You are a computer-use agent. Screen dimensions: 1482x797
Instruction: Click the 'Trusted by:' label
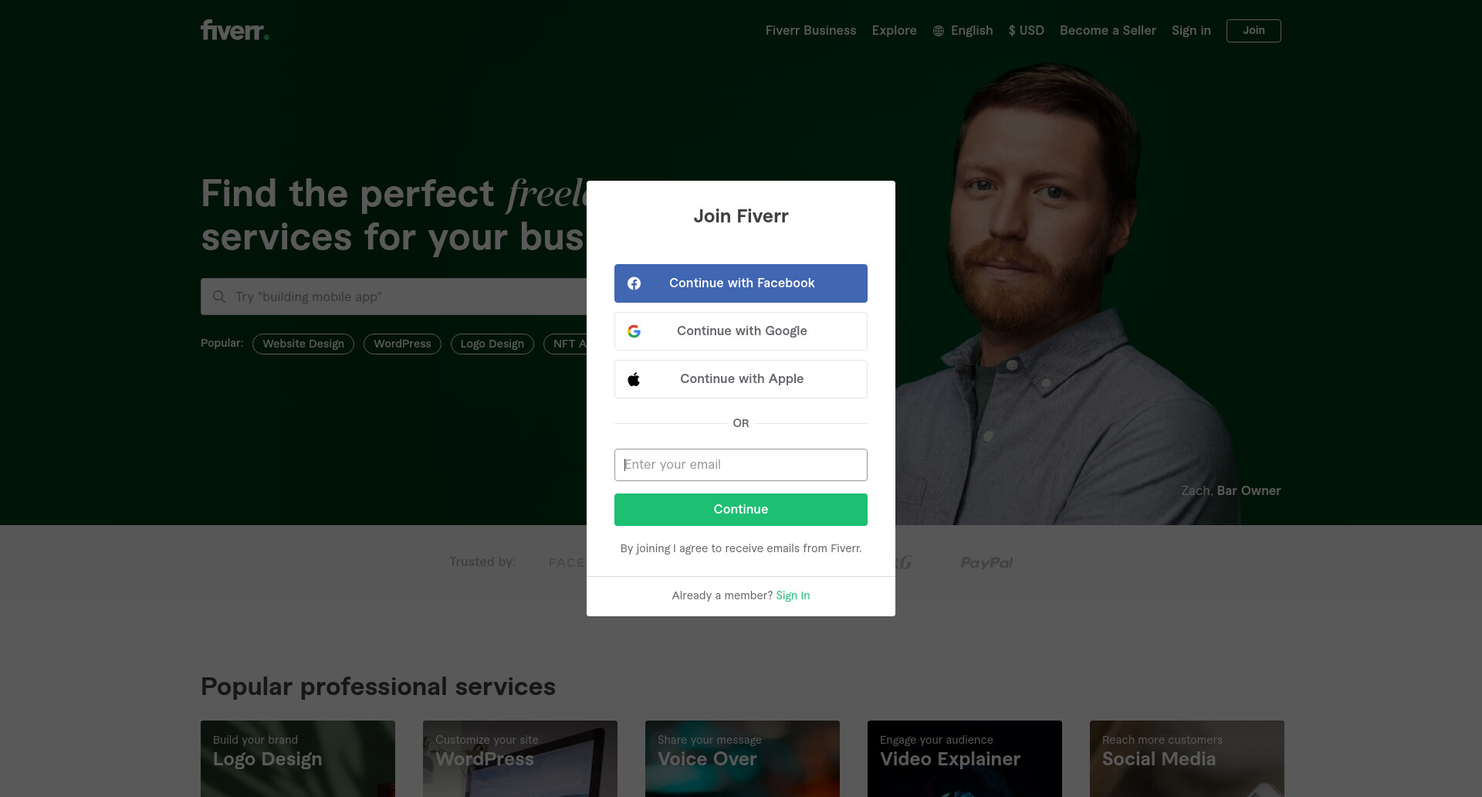pyautogui.click(x=482, y=561)
